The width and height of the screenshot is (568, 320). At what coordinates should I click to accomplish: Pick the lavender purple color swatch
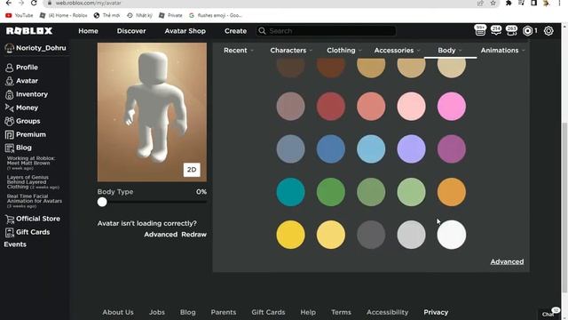click(411, 149)
